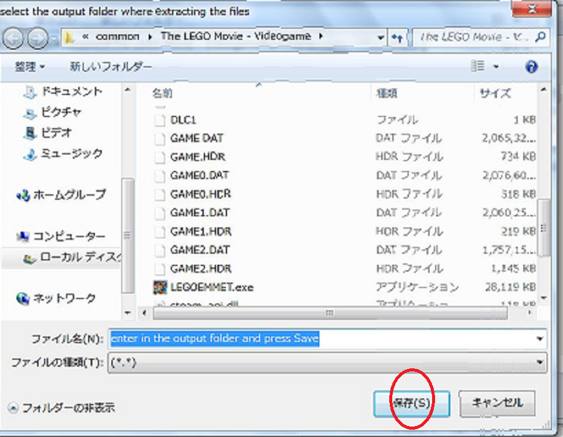Open the help question mark icon
The width and height of the screenshot is (563, 437).
click(x=531, y=67)
